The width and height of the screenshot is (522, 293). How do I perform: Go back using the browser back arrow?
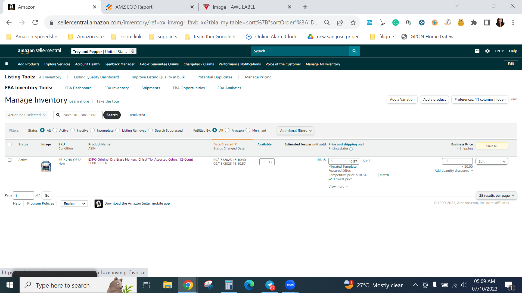pyautogui.click(x=9, y=23)
